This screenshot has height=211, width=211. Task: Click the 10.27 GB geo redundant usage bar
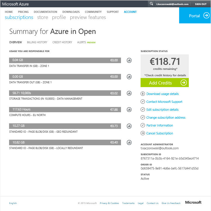tap(65, 126)
